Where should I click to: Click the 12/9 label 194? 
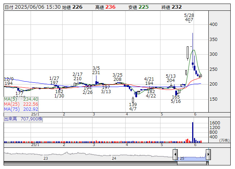point(9,83)
